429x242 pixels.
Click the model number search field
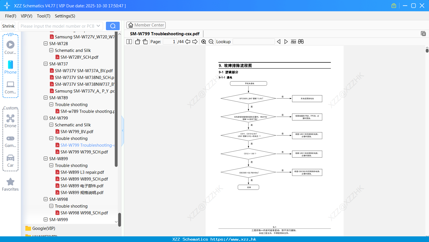point(58,26)
